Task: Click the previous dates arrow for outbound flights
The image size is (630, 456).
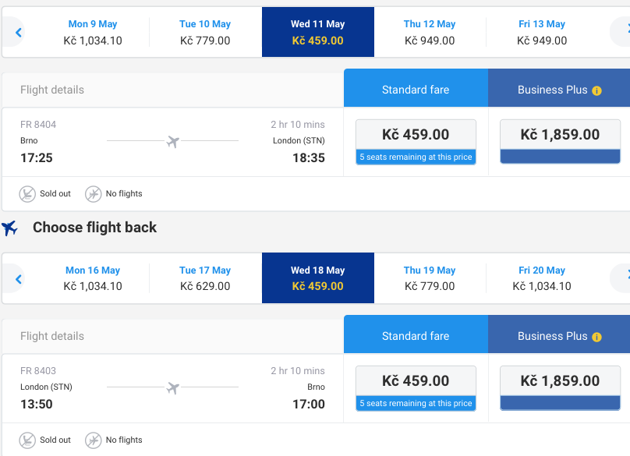Action: tap(18, 32)
